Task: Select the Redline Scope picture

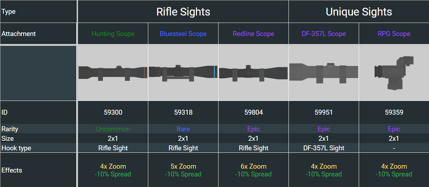Action: pos(254,73)
